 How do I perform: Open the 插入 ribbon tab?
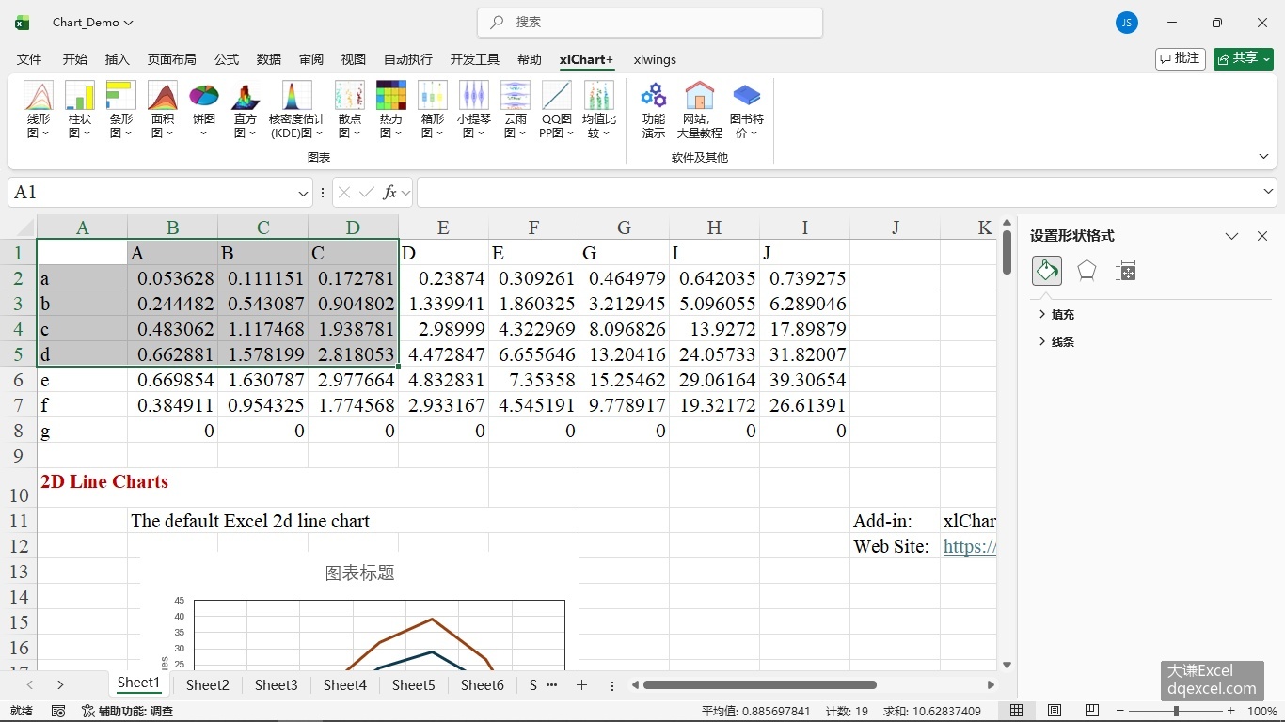(118, 59)
